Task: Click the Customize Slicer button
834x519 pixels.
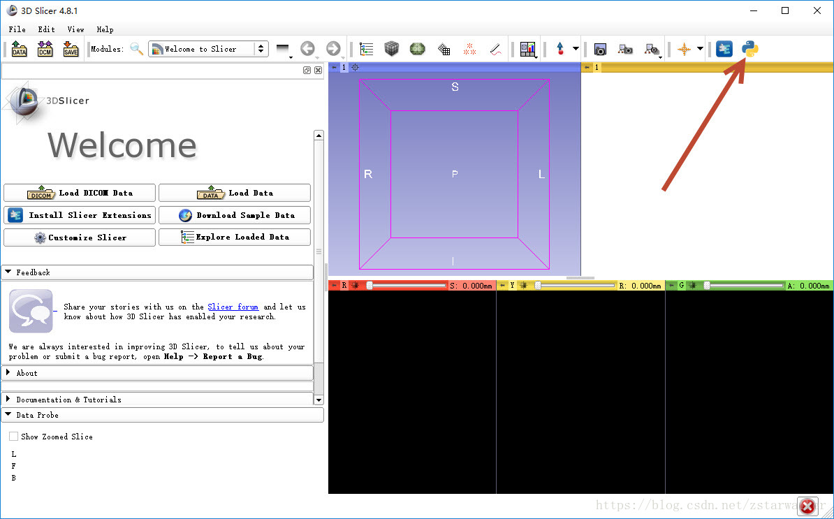Action: pos(80,237)
